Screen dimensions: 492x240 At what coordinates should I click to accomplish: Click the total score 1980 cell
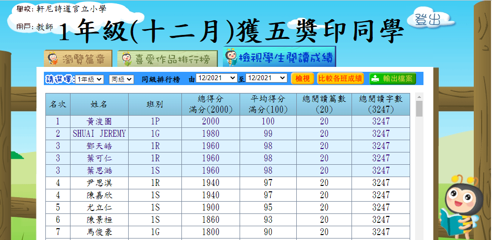pos(211,134)
